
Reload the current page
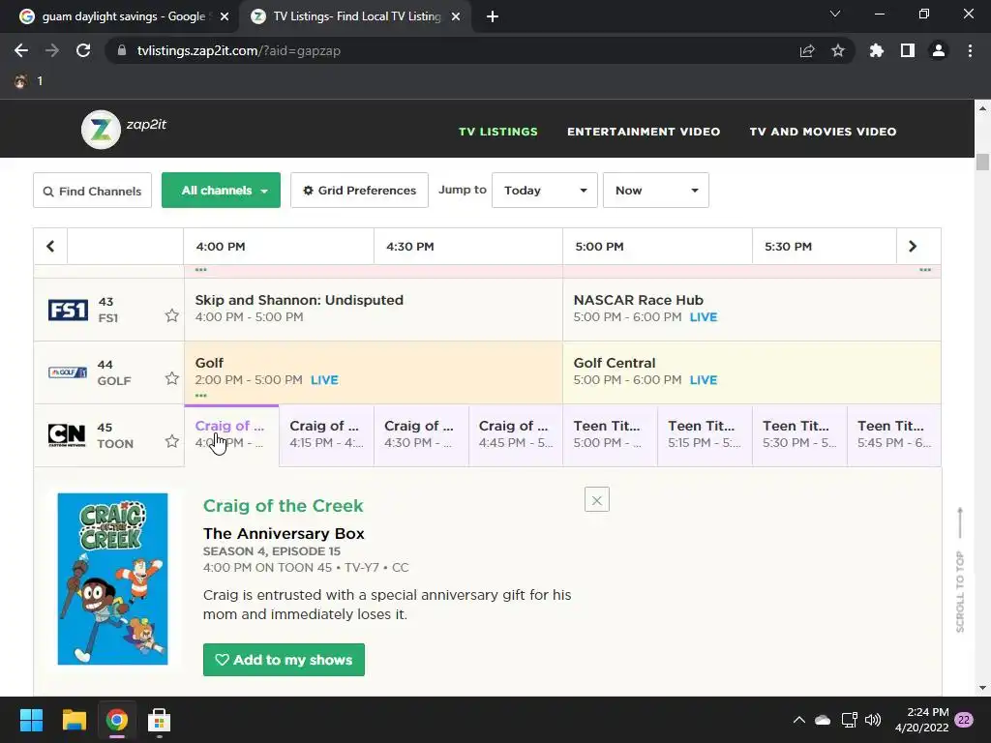(x=83, y=50)
